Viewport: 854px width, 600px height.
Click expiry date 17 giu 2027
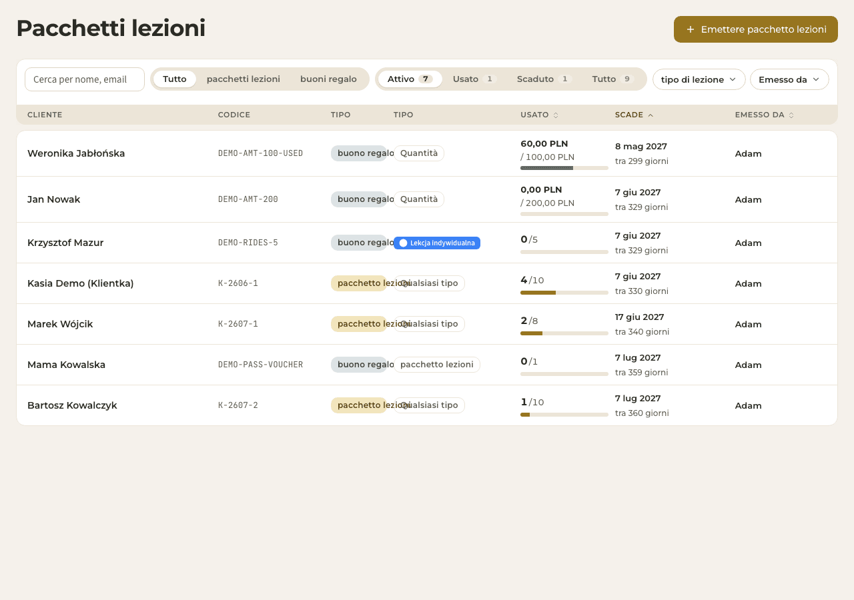640,317
